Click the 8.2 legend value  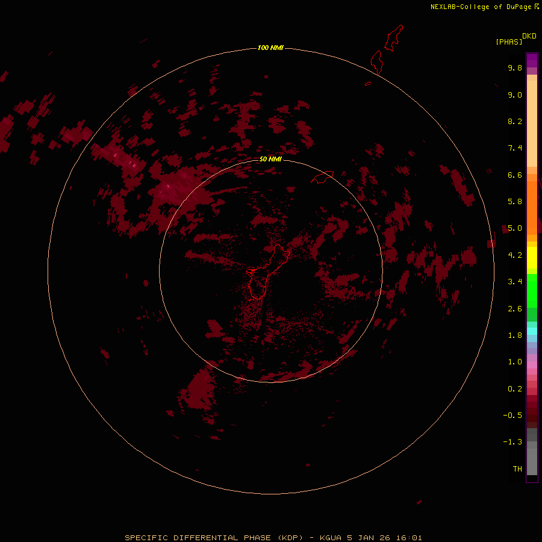click(515, 121)
